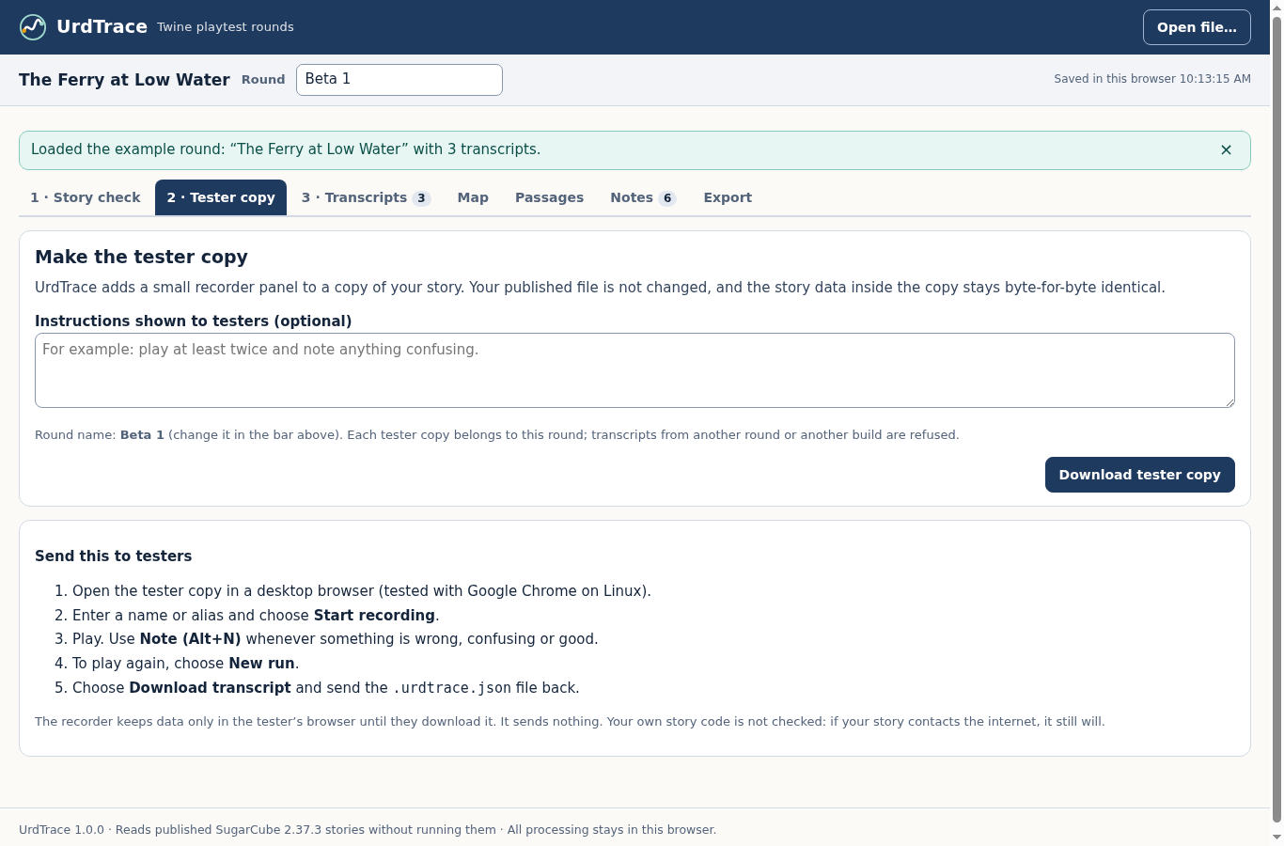This screenshot has width=1284, height=846.
Task: Click the .urdtrace.json file name text
Action: pos(452,688)
